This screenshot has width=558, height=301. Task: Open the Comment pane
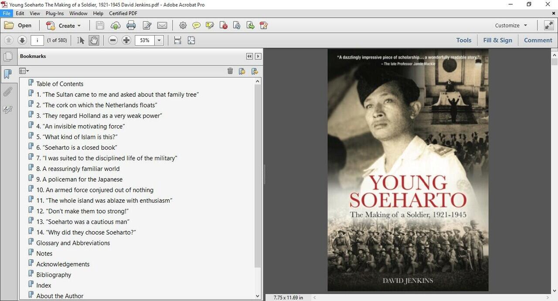coord(538,40)
